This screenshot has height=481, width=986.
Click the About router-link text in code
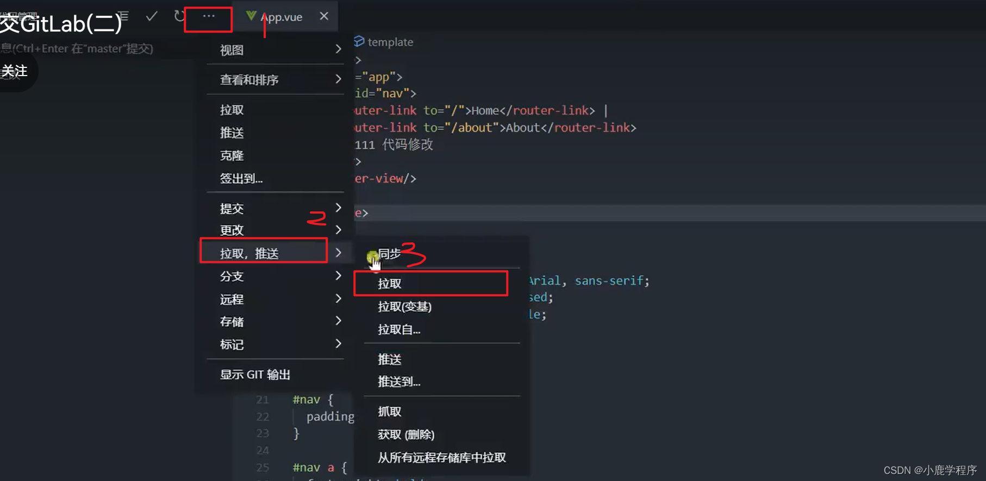pyautogui.click(x=522, y=128)
